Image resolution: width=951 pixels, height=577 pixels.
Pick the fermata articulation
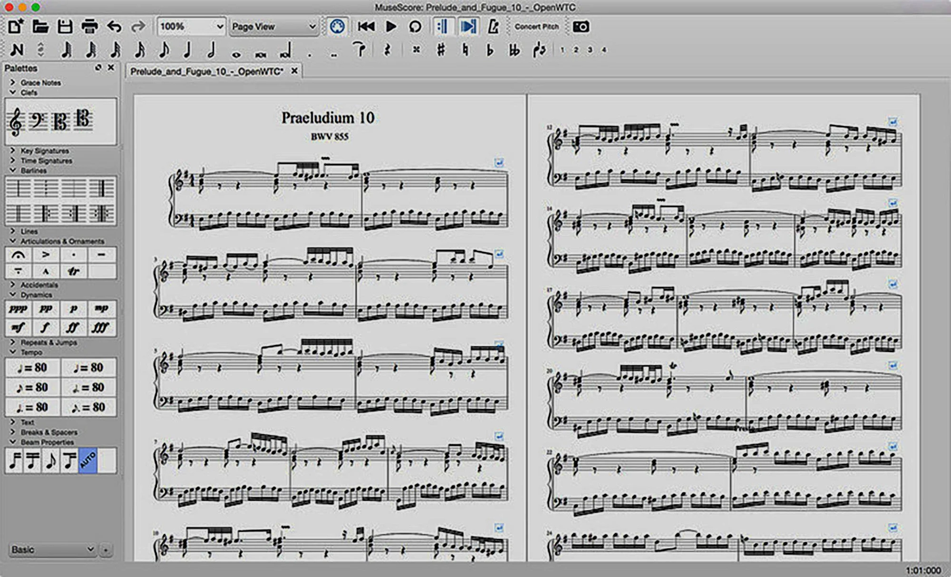(x=19, y=255)
